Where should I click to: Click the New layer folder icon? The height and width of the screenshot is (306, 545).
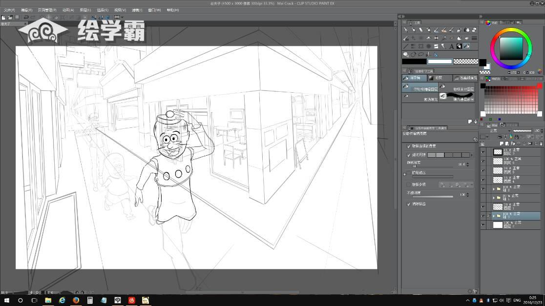click(513, 143)
